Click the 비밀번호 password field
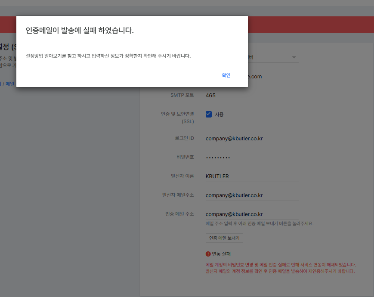Viewport: 374px width, 297px height. pyautogui.click(x=252, y=158)
